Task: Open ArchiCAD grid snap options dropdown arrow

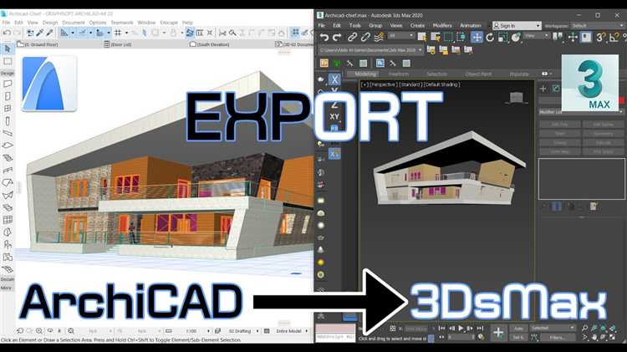Action: click(x=126, y=33)
